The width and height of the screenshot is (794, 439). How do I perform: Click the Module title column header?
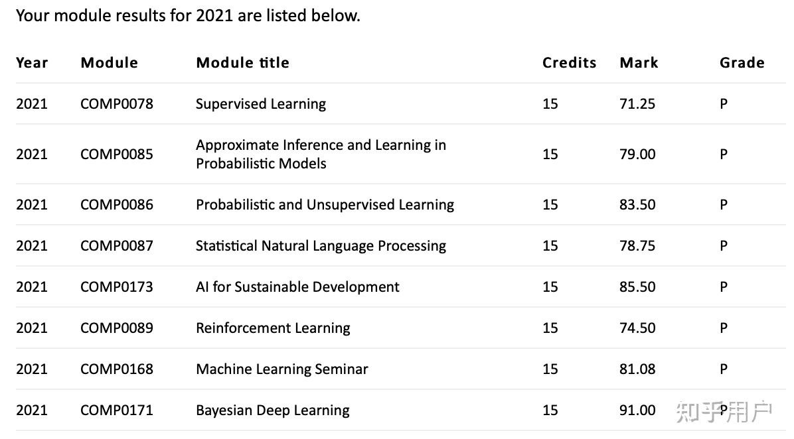pyautogui.click(x=242, y=63)
